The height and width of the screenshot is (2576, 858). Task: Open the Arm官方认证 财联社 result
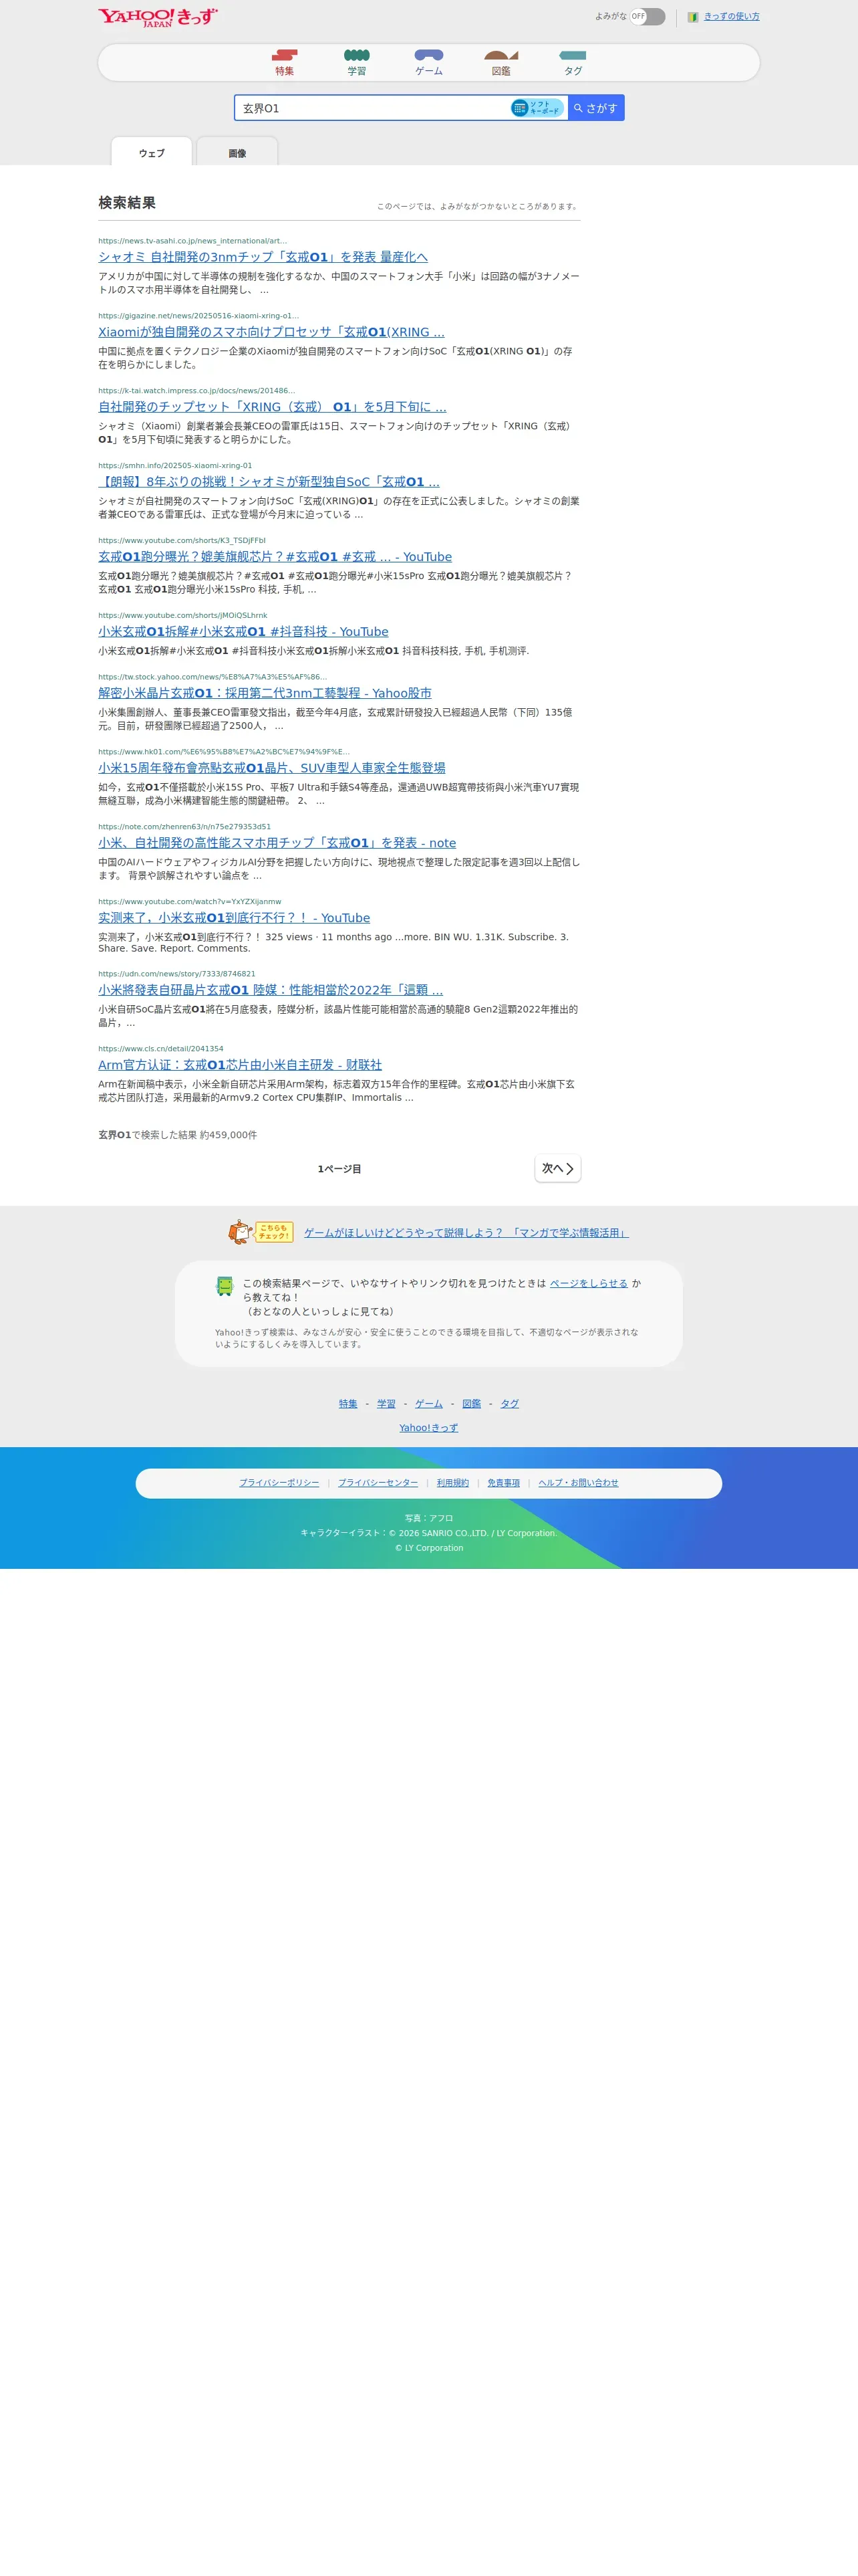pos(240,1065)
